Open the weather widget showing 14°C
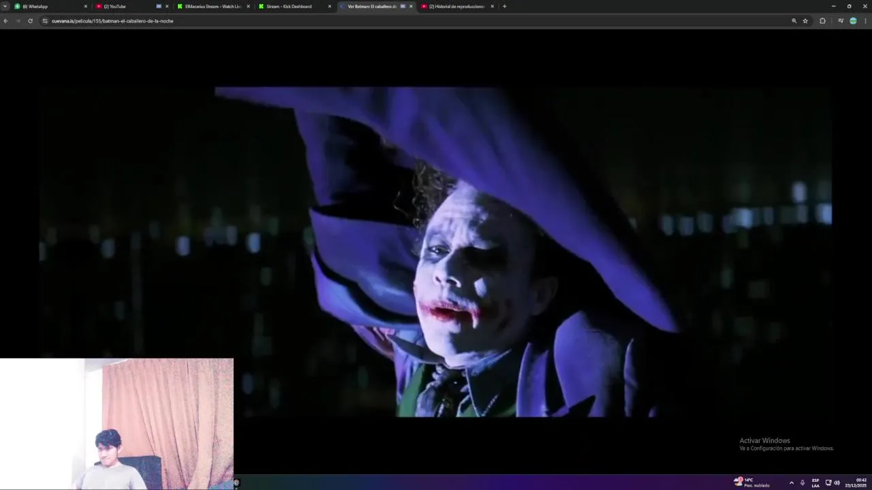 tap(752, 482)
